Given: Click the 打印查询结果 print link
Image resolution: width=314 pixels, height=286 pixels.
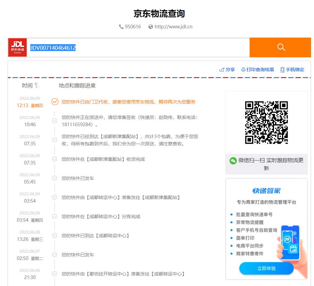Looking at the screenshot, I should [x=258, y=70].
